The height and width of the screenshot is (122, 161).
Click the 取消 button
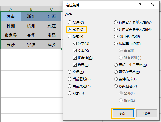tap(147, 113)
